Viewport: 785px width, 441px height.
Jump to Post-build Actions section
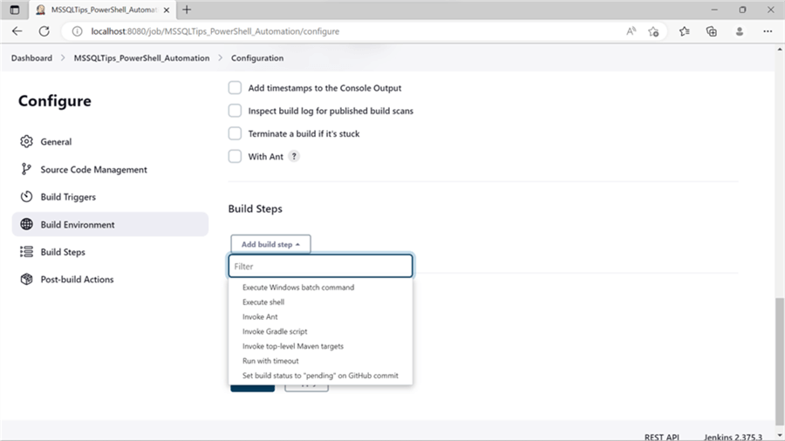[110, 280]
